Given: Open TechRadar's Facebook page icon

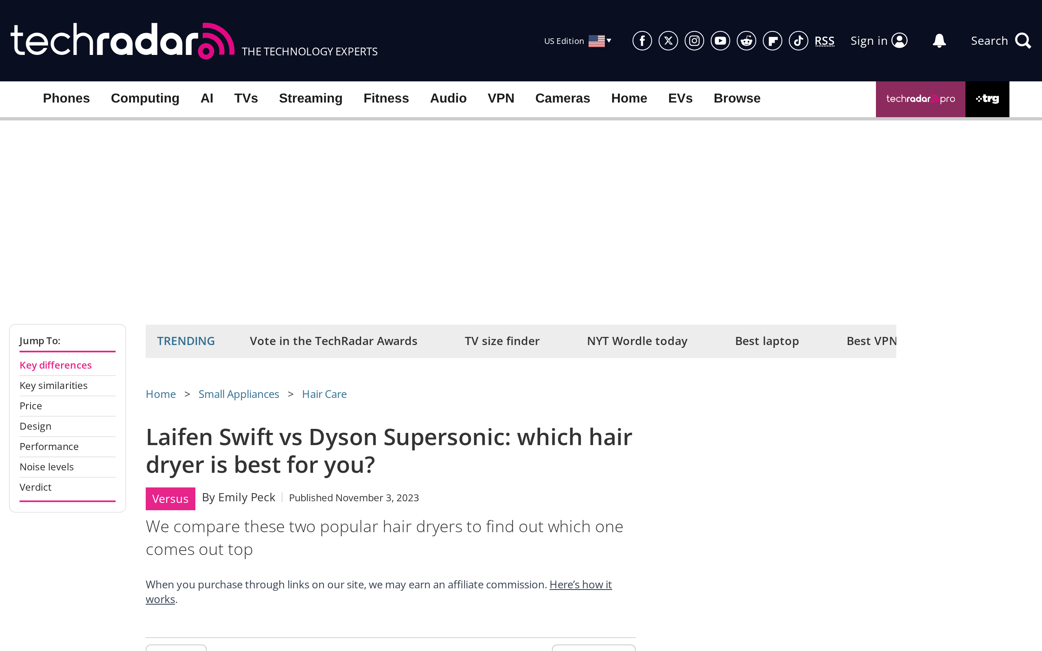Looking at the screenshot, I should (x=642, y=41).
